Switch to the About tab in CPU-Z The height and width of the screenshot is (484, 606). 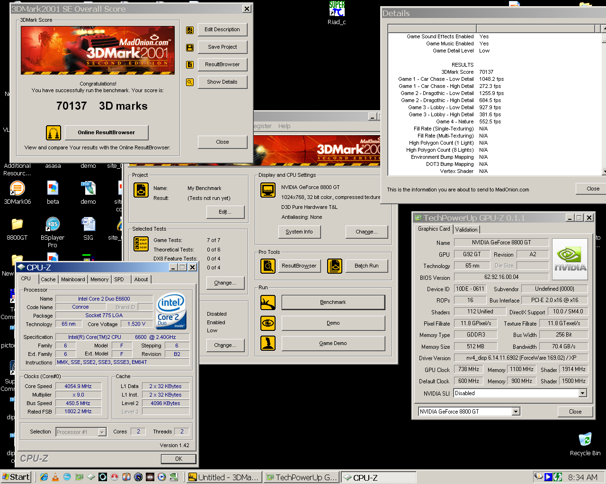click(141, 279)
